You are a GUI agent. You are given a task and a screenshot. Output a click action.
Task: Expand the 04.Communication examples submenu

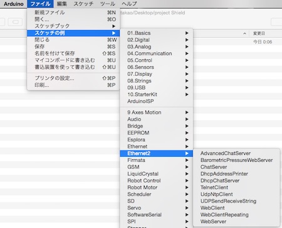(157, 54)
